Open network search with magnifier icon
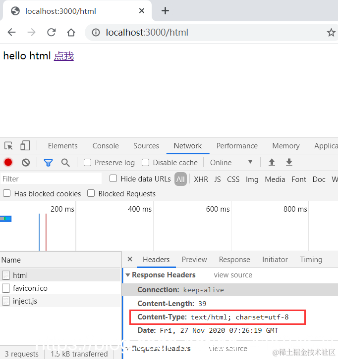 [65, 163]
